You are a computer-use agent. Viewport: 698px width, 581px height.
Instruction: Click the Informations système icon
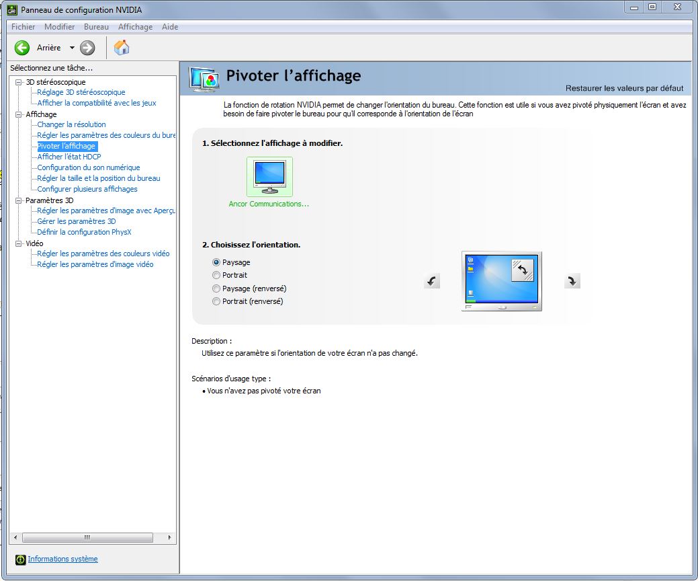20,559
